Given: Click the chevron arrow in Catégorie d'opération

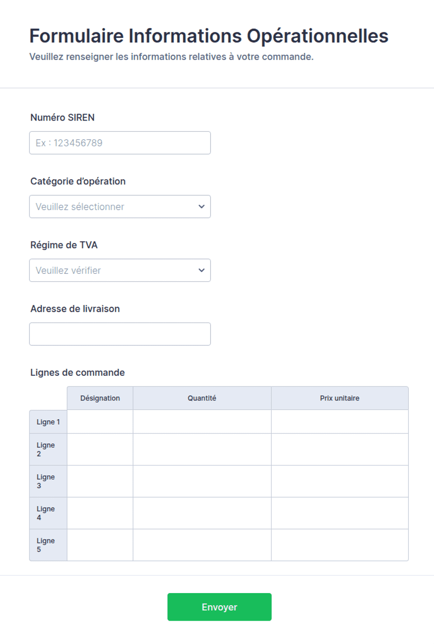Looking at the screenshot, I should (x=202, y=207).
